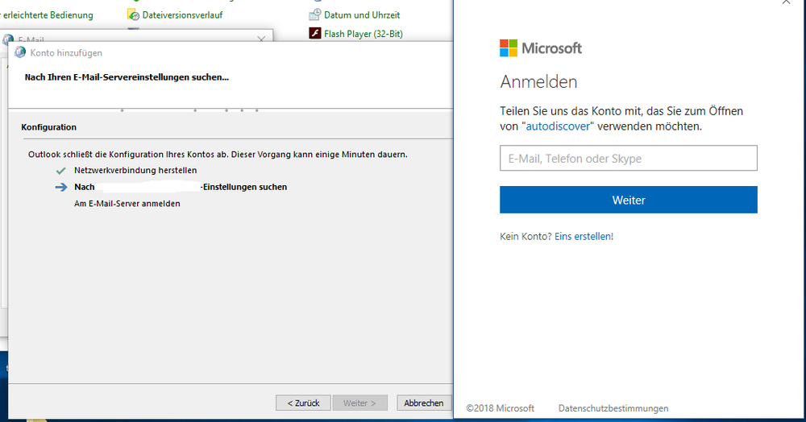Click the autodiscover text in sign-in prompt
This screenshot has height=422, width=806.
tap(559, 126)
